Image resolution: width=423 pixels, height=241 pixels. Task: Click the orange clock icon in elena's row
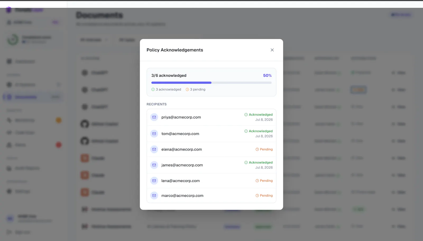pyautogui.click(x=257, y=149)
